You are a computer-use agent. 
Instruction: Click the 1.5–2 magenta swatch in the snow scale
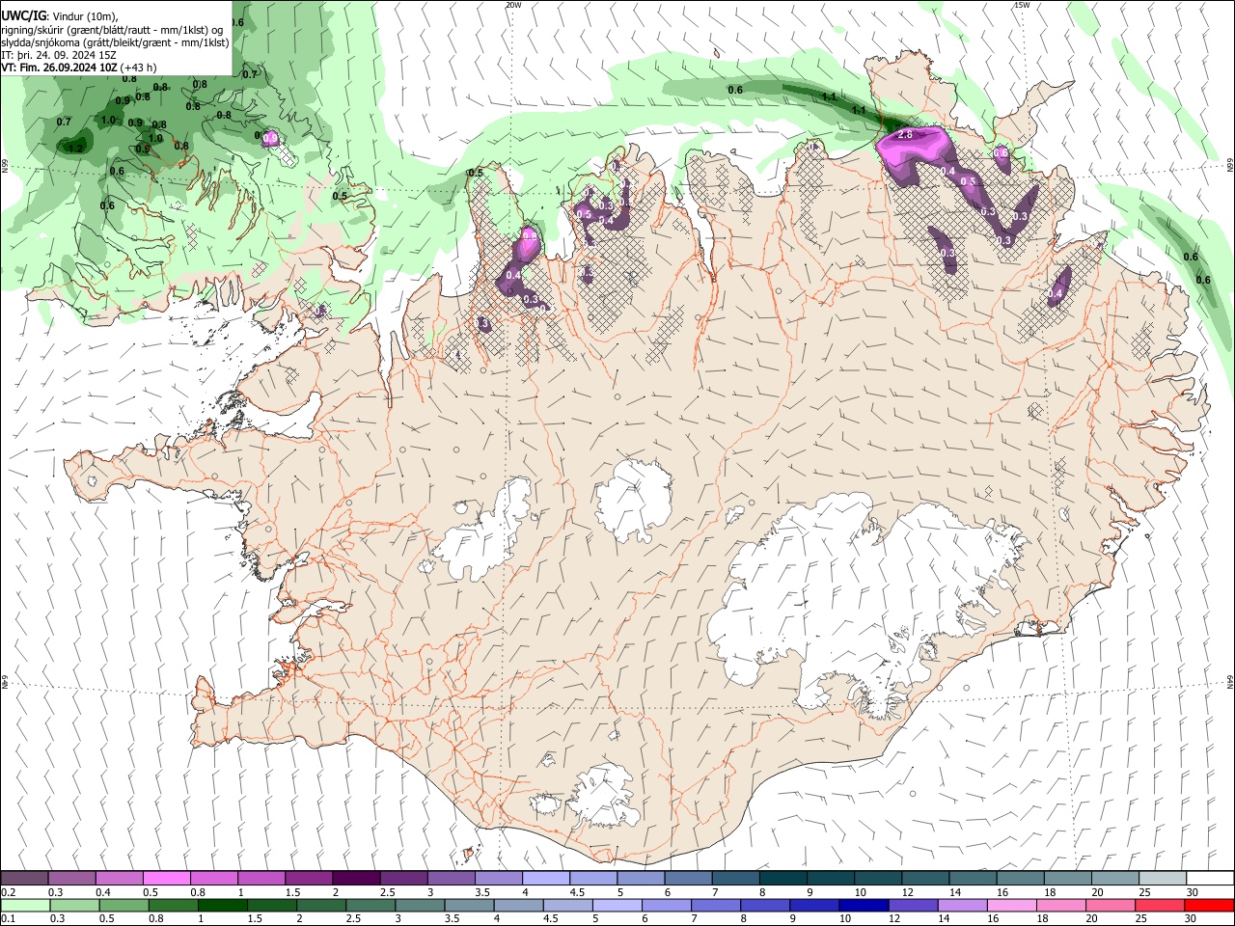click(x=308, y=879)
